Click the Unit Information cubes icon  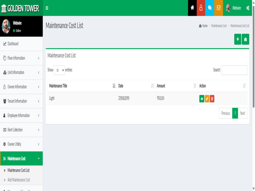(x=5, y=72)
